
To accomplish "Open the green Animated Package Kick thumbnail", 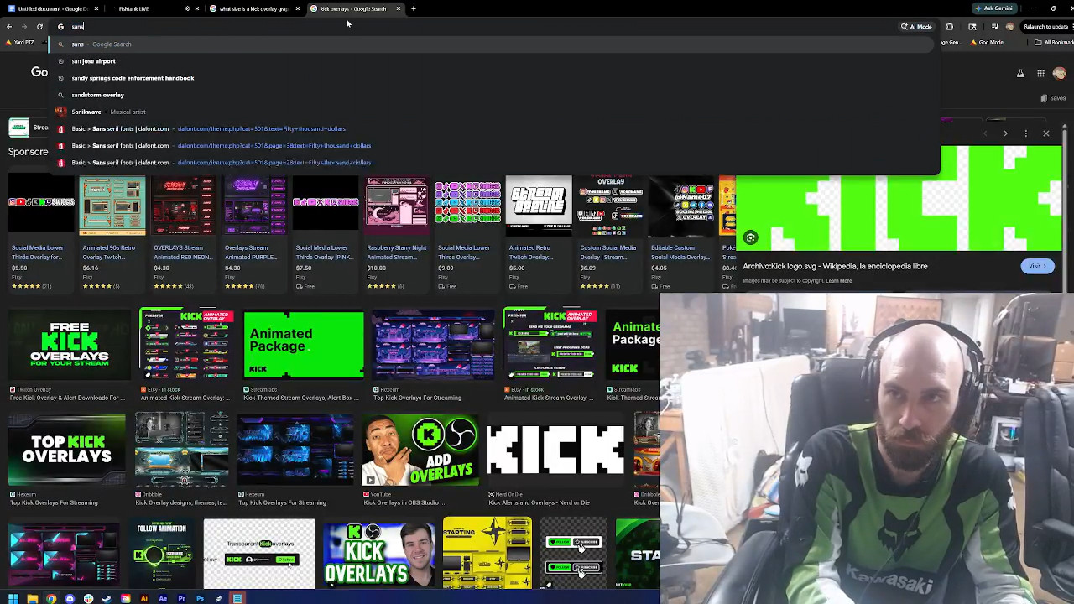I will point(304,345).
